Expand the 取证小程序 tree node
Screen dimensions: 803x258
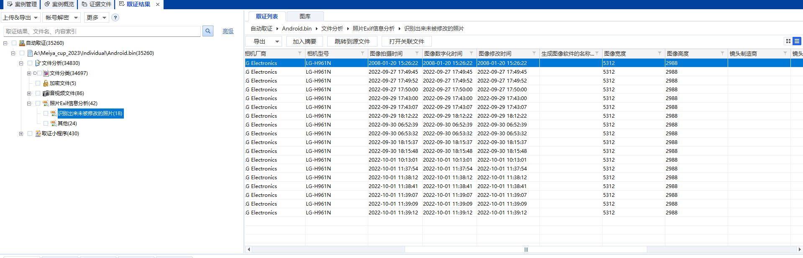pos(21,134)
